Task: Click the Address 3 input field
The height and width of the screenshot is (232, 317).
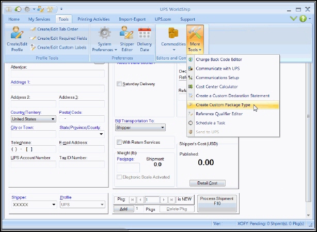Action: [x=82, y=104]
